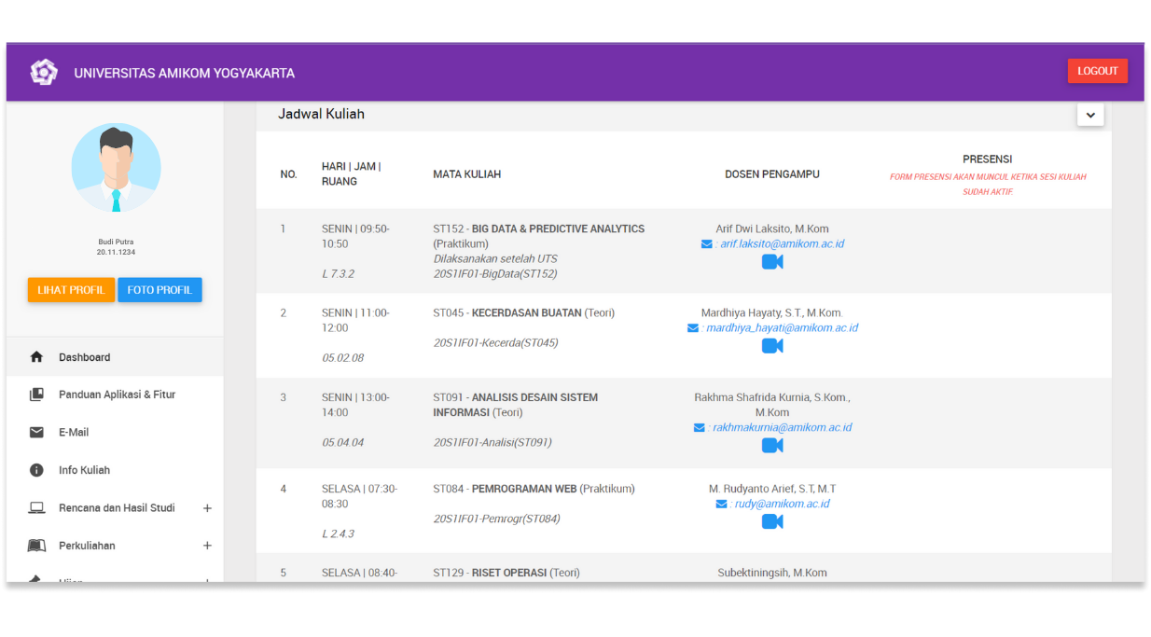1151x637 pixels.
Task: Click UNIVERSITAS AMIKOM YOGYAKARTA header title
Action: 185,73
